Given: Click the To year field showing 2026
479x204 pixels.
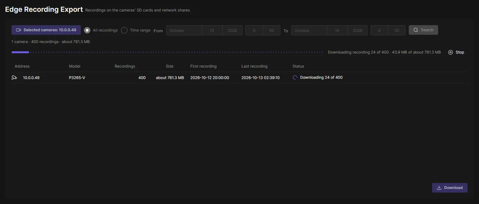Looking at the screenshot, I should tap(357, 30).
